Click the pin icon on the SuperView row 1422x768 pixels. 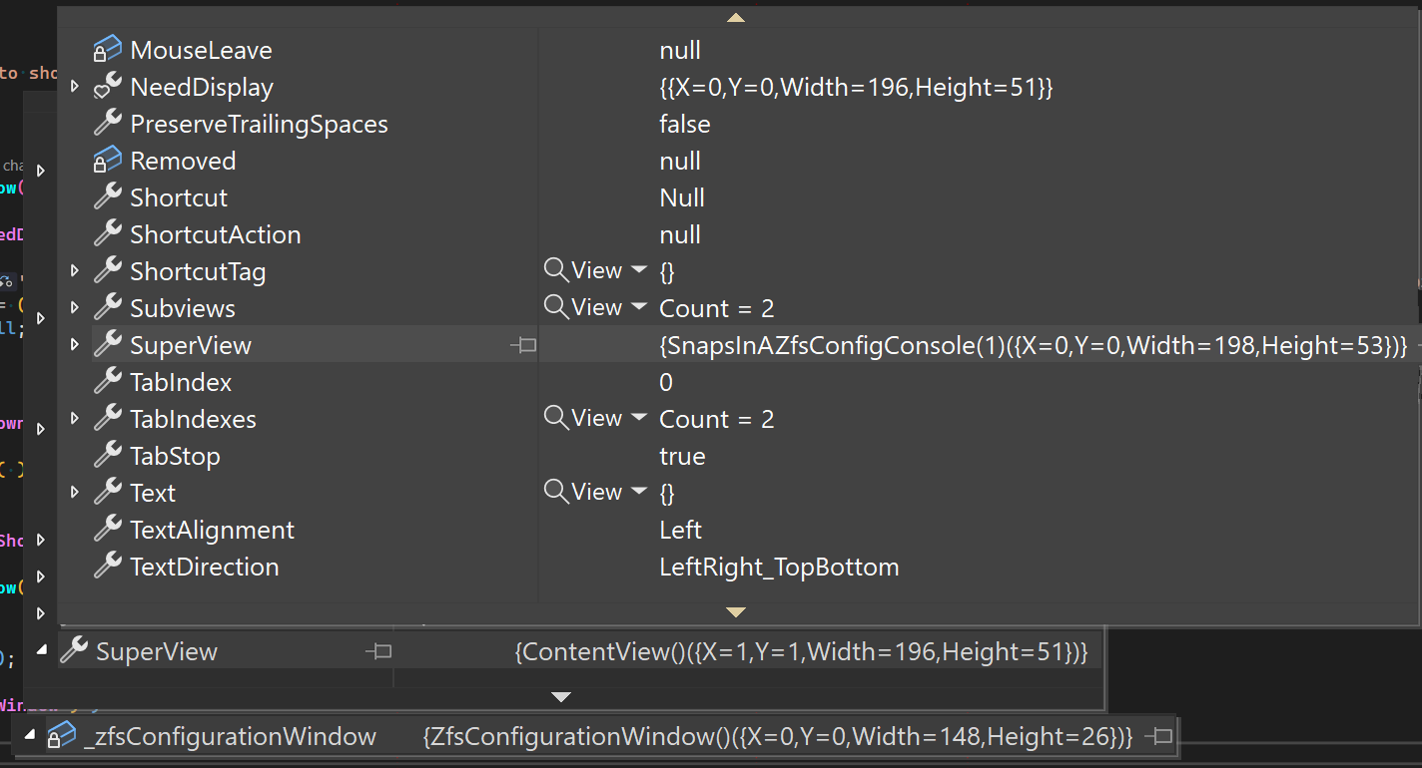(x=523, y=344)
